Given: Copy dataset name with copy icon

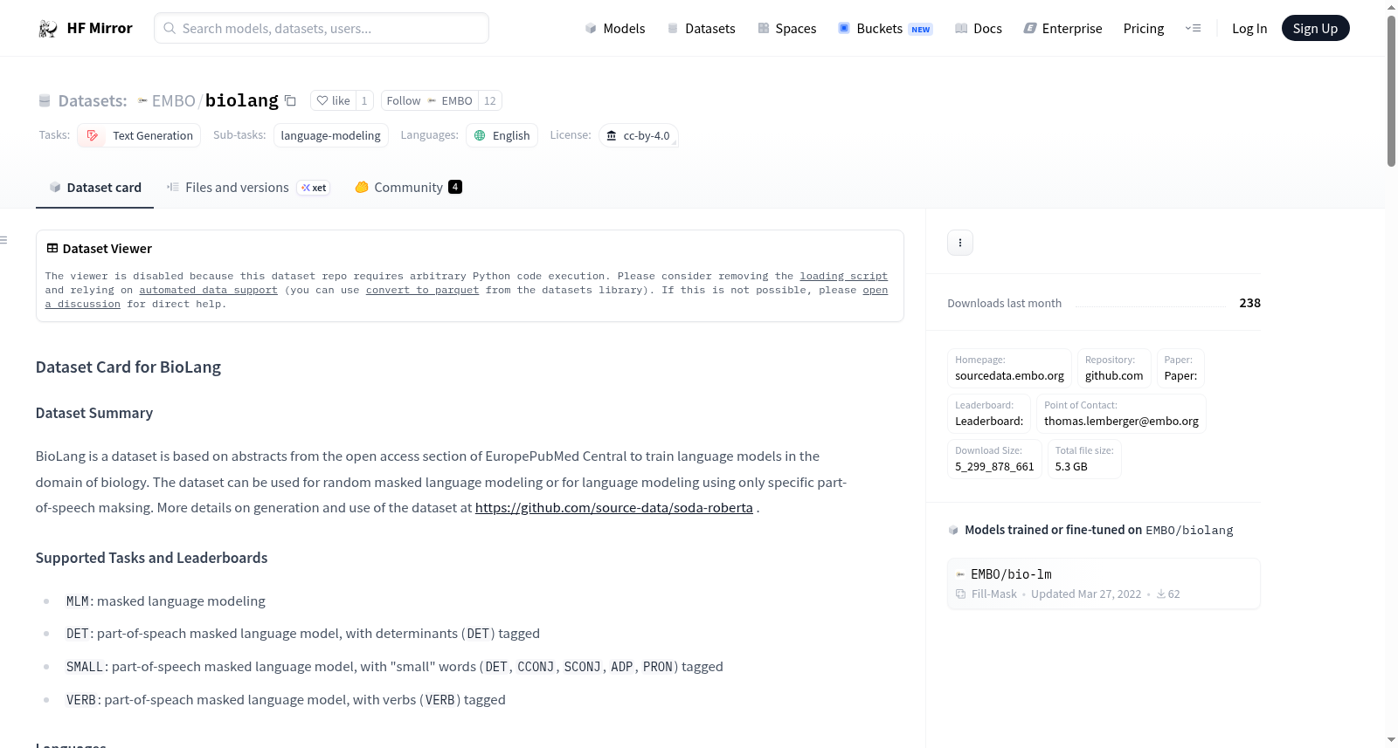Looking at the screenshot, I should click(290, 101).
